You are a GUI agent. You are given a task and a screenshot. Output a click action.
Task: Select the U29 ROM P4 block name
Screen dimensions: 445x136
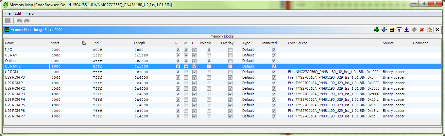[15, 99]
